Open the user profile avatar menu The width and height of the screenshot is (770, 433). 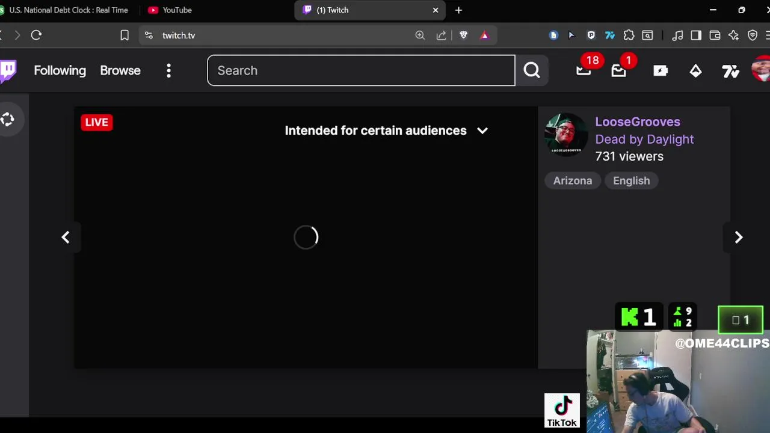tap(761, 69)
